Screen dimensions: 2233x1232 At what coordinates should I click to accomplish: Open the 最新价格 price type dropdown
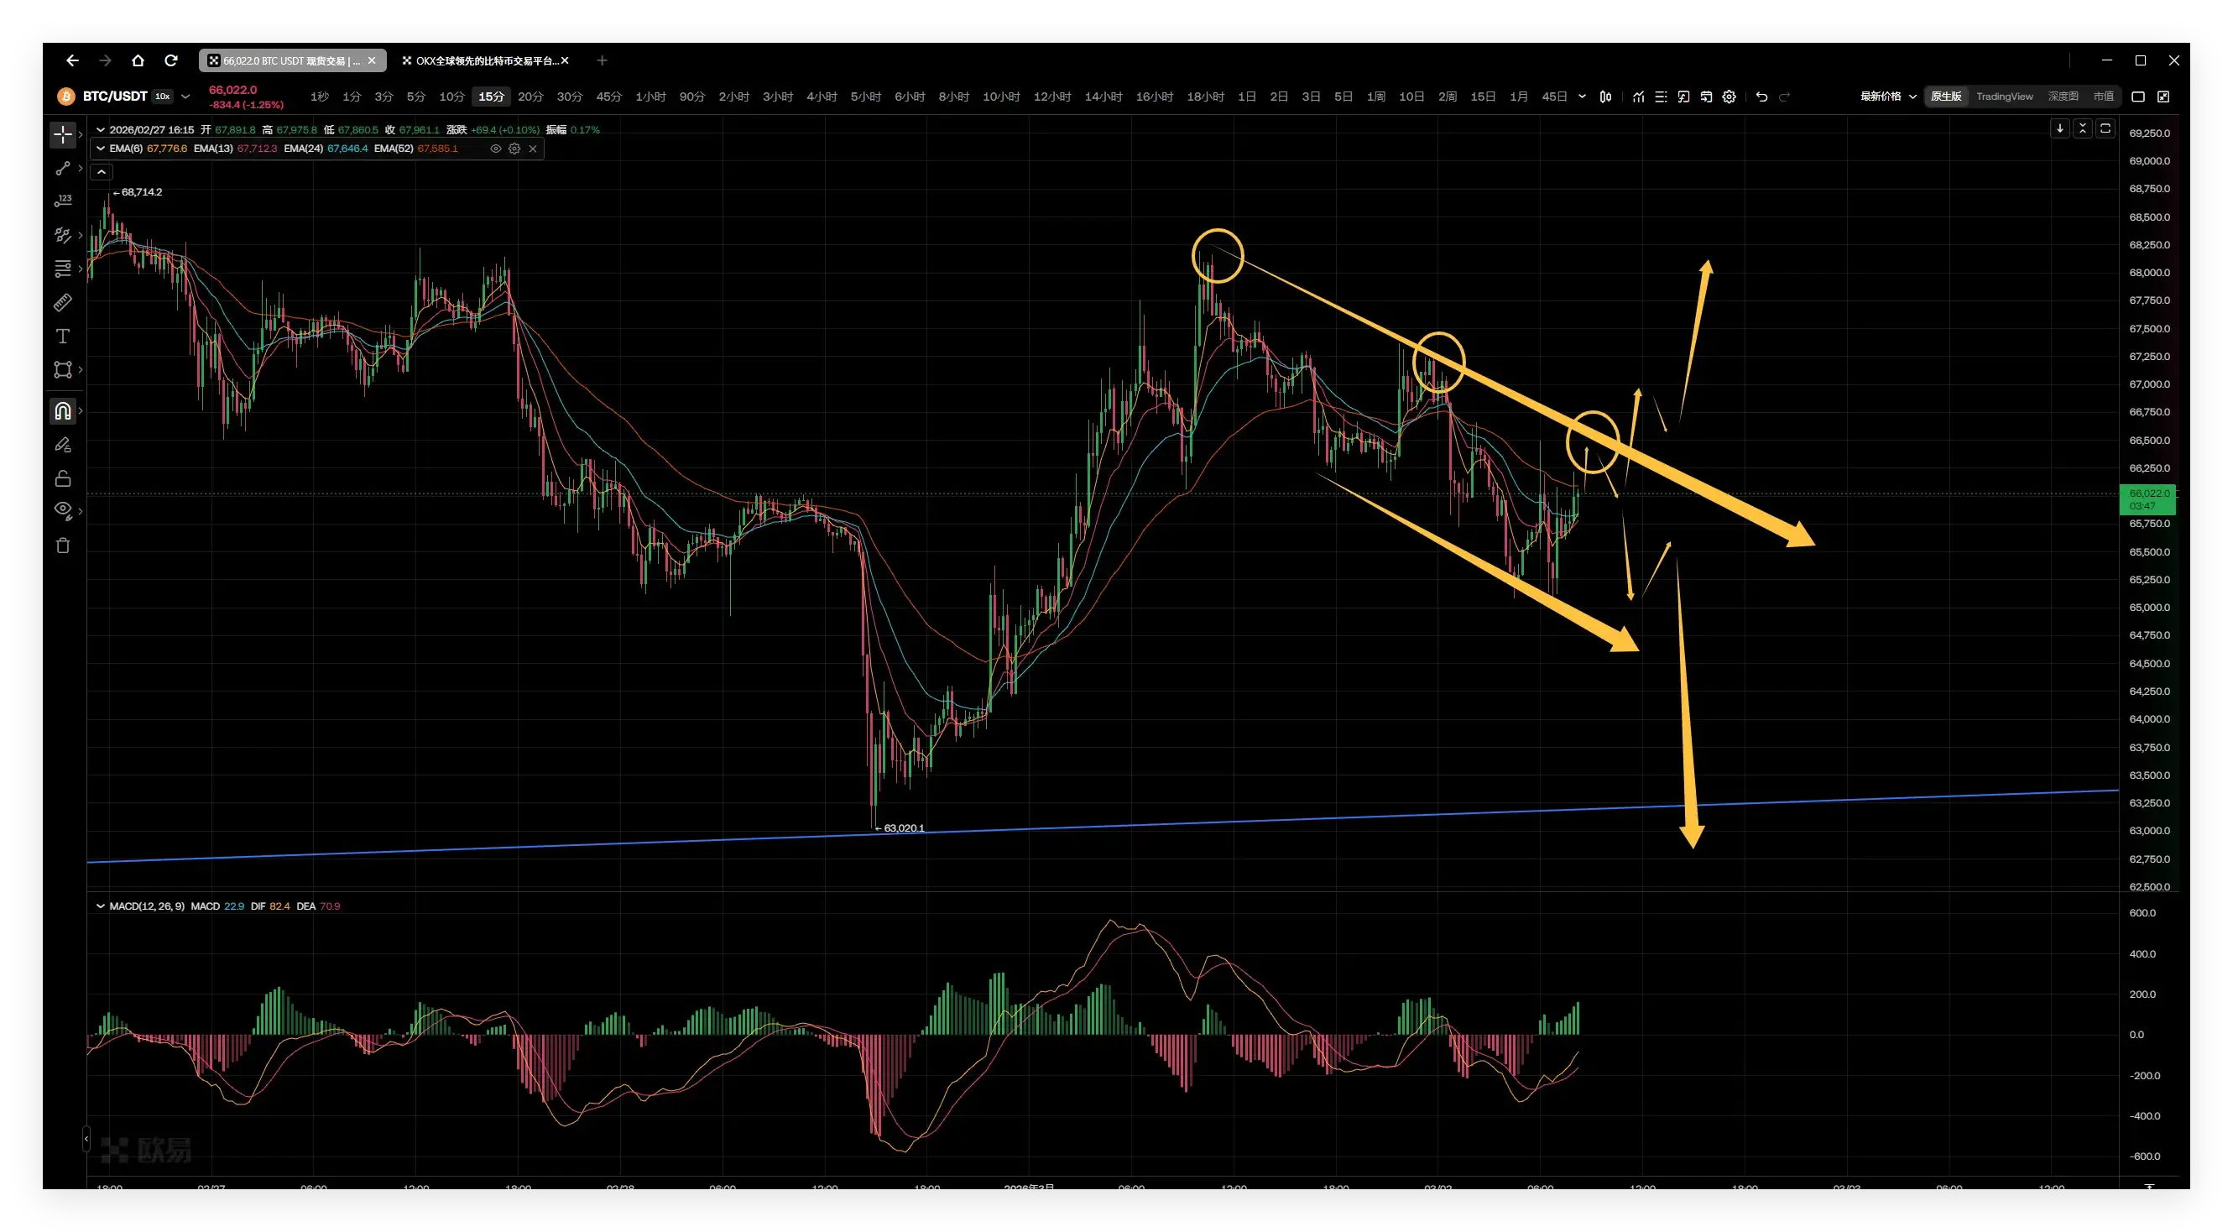coord(1888,97)
